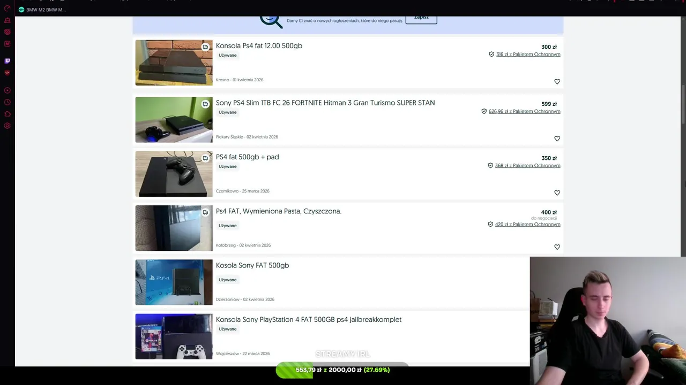
Task: Click the Zapisz button to save search
Action: point(421,19)
